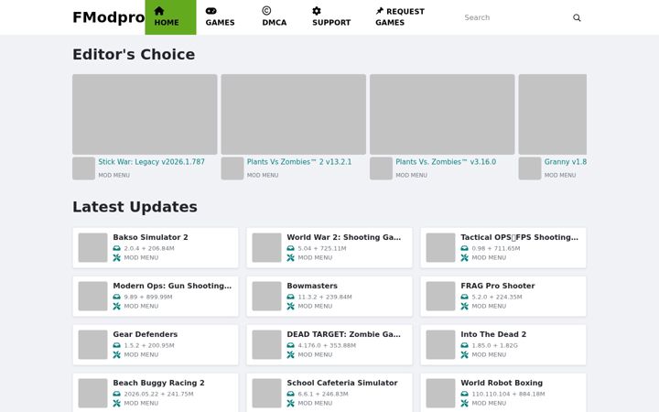Click '2026.05.22 + 241.75M' under Beach Buggy

(159, 394)
